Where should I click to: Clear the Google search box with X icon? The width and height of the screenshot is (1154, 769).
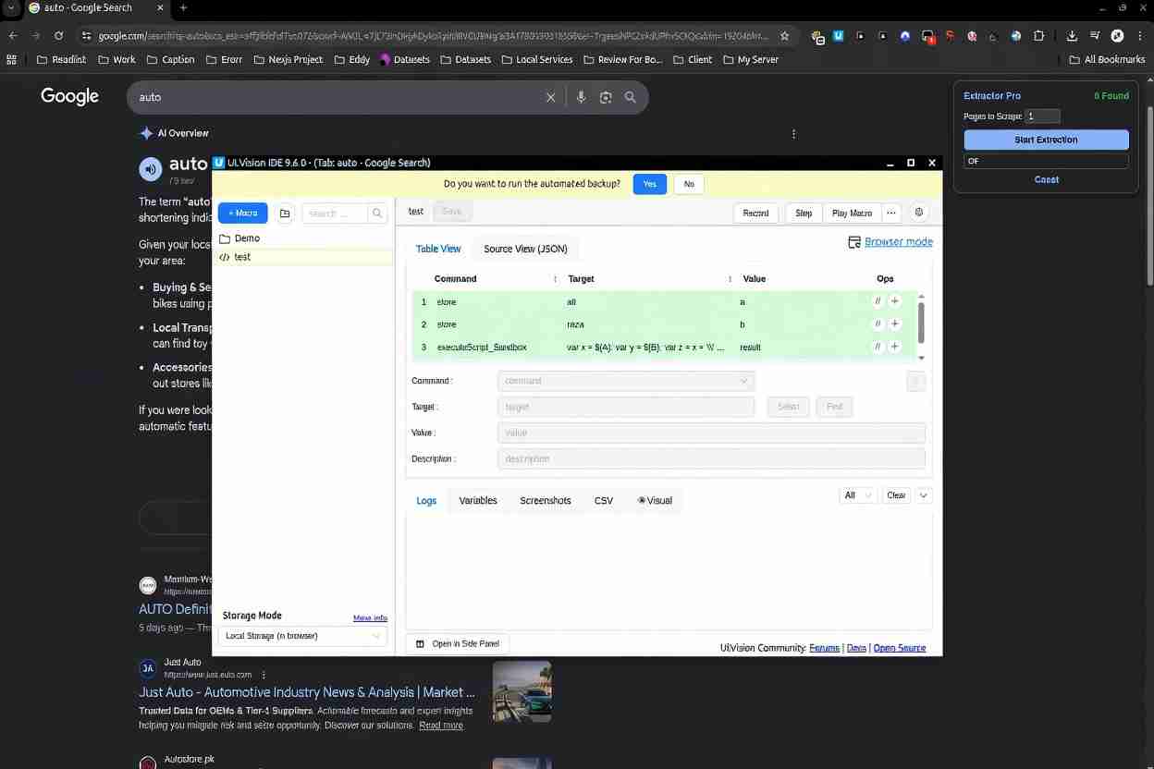(550, 97)
